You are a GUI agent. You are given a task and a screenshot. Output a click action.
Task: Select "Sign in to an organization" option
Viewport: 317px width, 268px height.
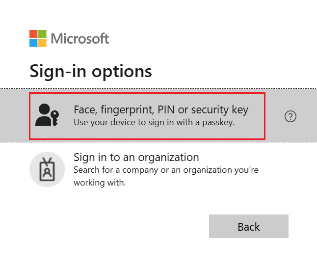pyautogui.click(x=136, y=157)
